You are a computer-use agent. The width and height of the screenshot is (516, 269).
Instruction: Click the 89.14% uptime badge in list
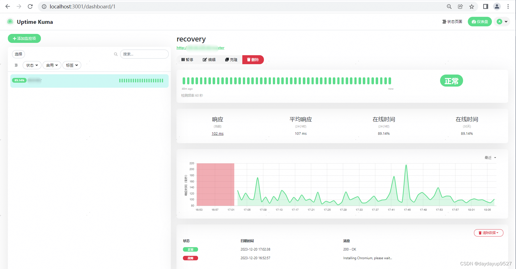pyautogui.click(x=19, y=80)
